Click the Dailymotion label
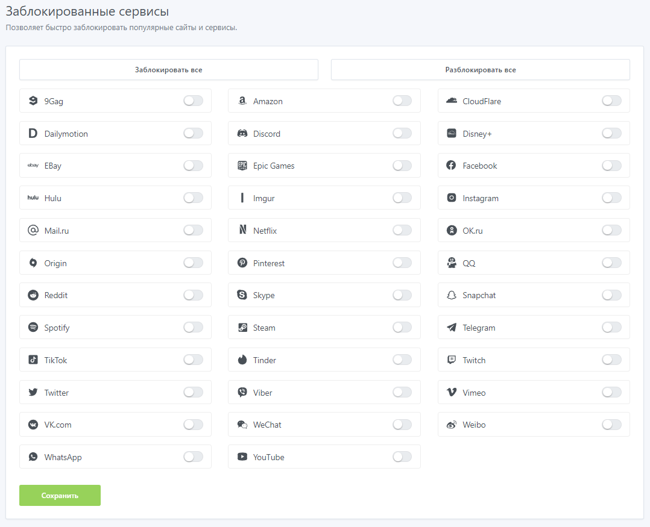The height and width of the screenshot is (527, 650). (x=66, y=134)
